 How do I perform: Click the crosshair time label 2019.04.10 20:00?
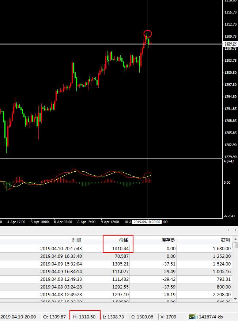click(147, 222)
